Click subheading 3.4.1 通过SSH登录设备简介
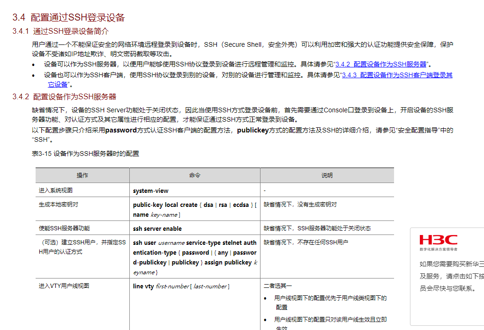484x330 pixels. point(60,31)
